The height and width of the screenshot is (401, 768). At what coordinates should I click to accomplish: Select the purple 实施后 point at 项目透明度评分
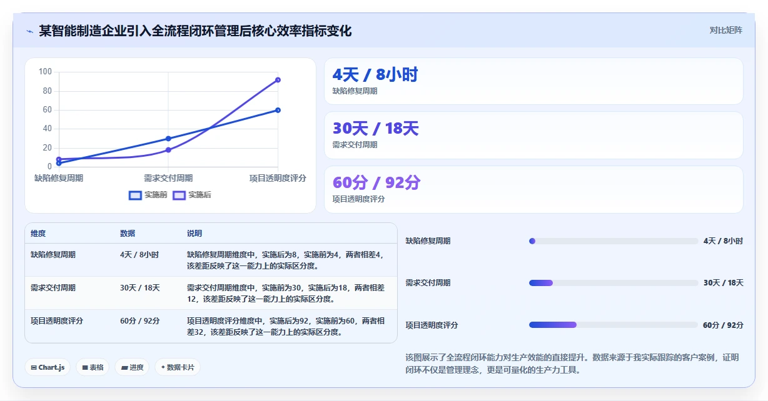tap(278, 80)
